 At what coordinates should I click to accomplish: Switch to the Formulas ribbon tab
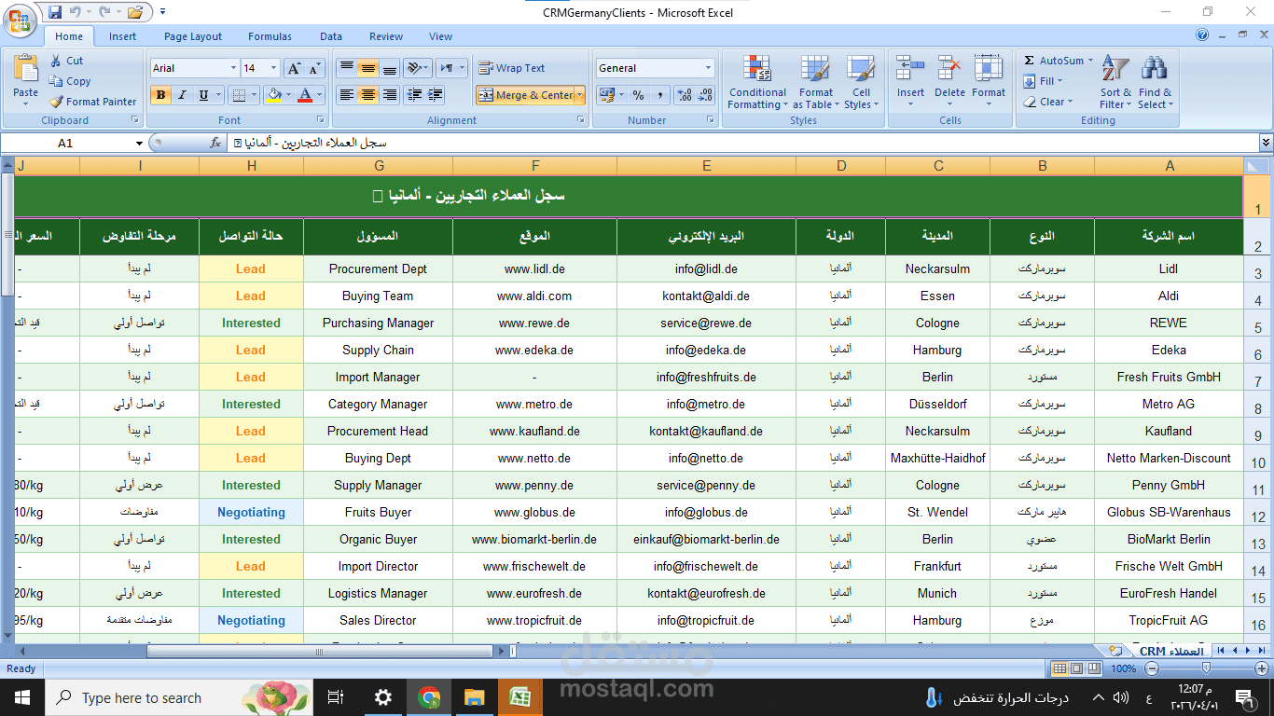(x=270, y=36)
